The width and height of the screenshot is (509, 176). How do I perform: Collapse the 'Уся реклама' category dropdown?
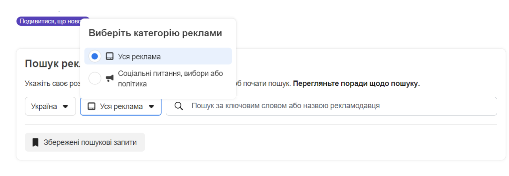[x=121, y=107]
